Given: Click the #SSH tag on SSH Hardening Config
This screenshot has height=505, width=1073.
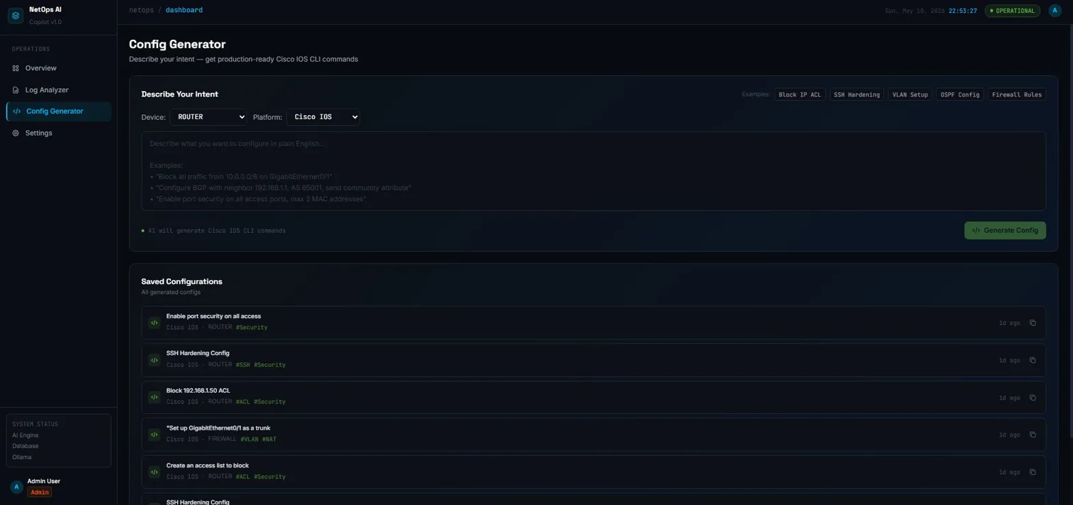Looking at the screenshot, I should click(x=242, y=365).
